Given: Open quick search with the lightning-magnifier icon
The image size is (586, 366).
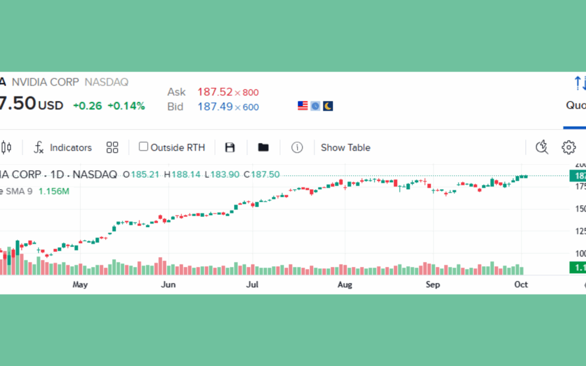Looking at the screenshot, I should click(542, 147).
